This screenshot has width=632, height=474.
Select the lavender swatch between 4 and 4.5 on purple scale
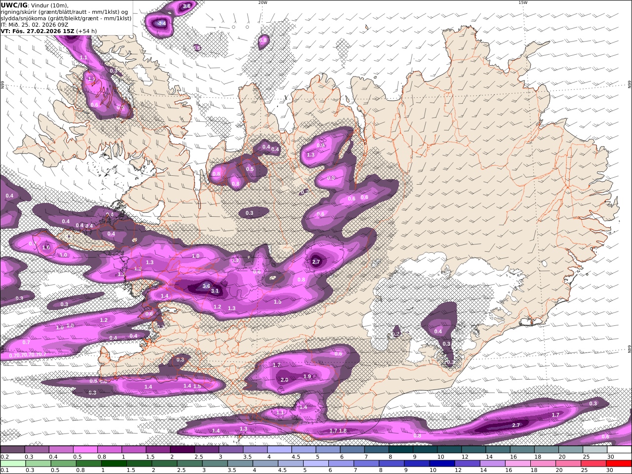279,450
